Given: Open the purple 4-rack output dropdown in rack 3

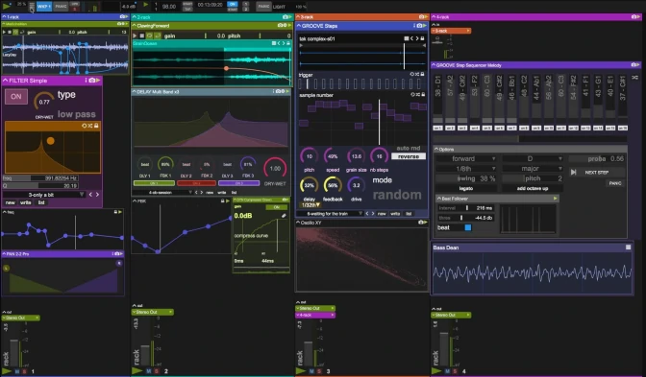Looking at the screenshot, I should (315, 316).
